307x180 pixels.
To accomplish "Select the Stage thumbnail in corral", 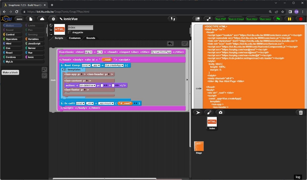I will [199, 148].
